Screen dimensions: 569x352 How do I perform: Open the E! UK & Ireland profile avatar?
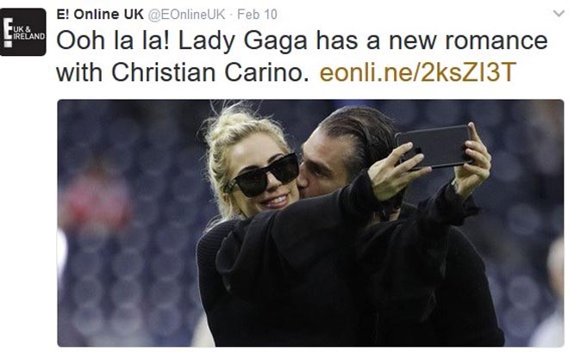[x=23, y=32]
